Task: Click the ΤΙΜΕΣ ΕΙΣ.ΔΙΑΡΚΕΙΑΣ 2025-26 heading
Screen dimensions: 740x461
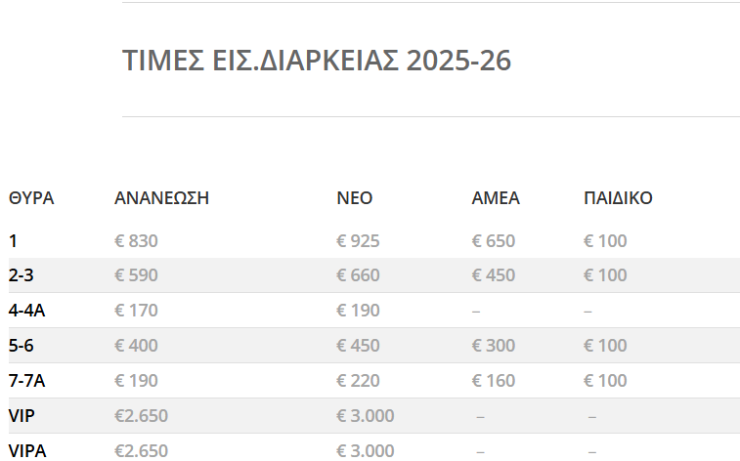Action: (x=317, y=61)
